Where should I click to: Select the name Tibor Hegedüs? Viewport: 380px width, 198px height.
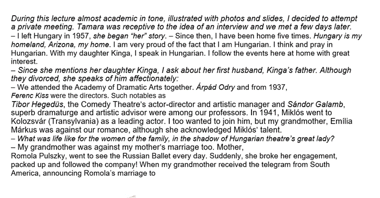38,104
